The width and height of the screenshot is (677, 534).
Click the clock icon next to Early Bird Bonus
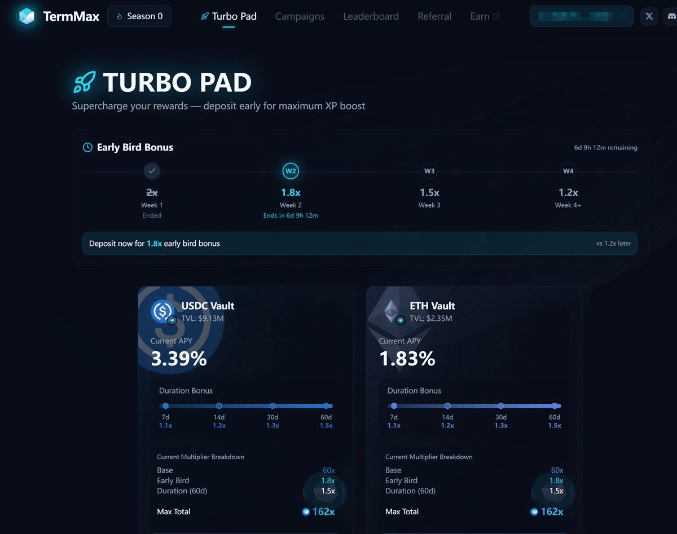click(88, 148)
